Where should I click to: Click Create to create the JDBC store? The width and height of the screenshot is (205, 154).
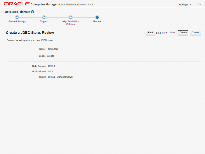(183, 33)
